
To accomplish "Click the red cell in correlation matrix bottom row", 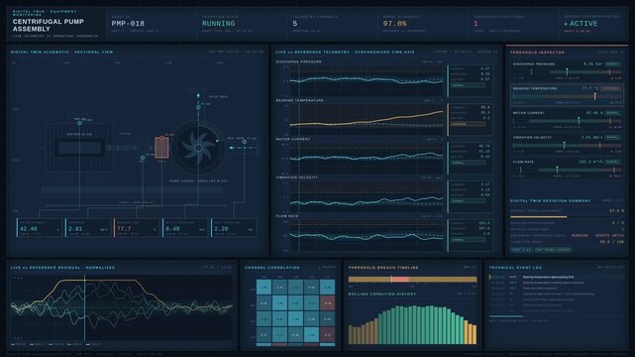I will [327, 335].
